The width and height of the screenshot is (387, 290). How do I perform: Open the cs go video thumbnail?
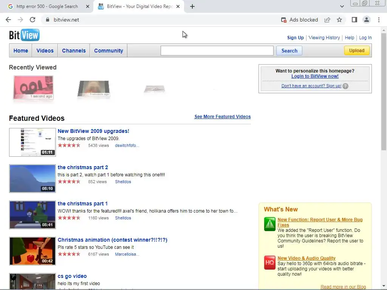pos(33,281)
